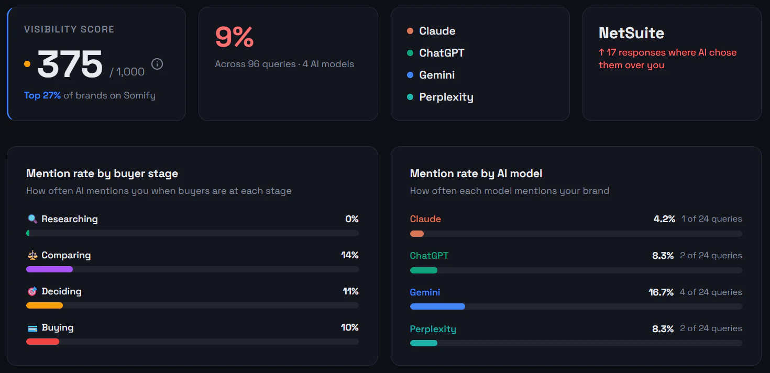Click the credit card icon beside Buying

[x=32, y=328]
